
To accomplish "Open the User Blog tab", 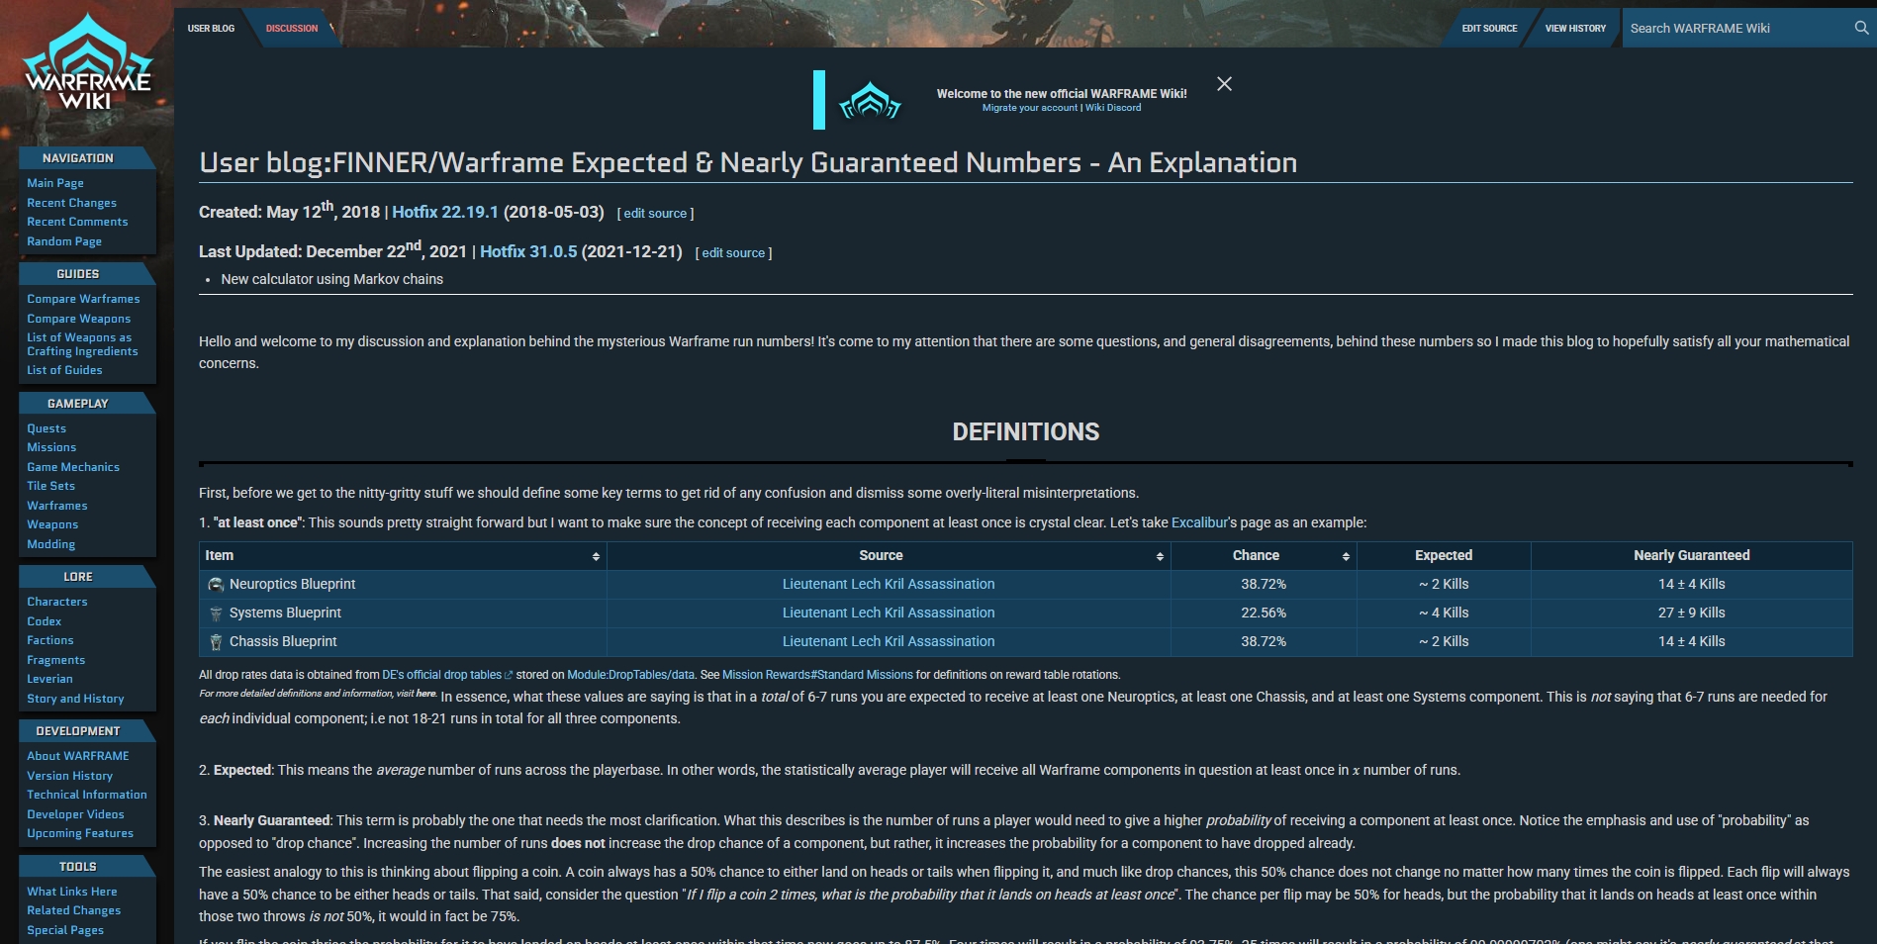I will click(211, 28).
